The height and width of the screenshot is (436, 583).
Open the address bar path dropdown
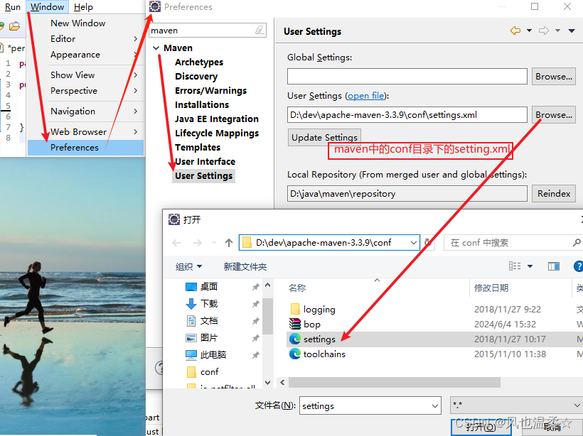(x=415, y=242)
